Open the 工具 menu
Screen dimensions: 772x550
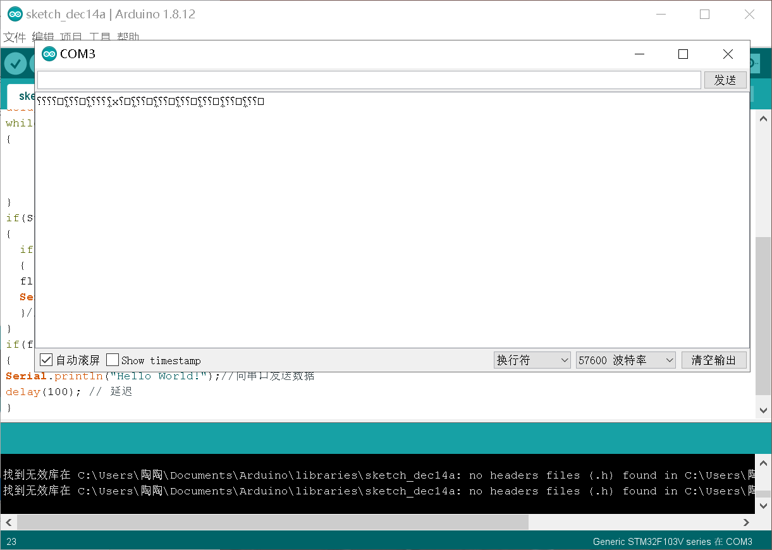(99, 37)
